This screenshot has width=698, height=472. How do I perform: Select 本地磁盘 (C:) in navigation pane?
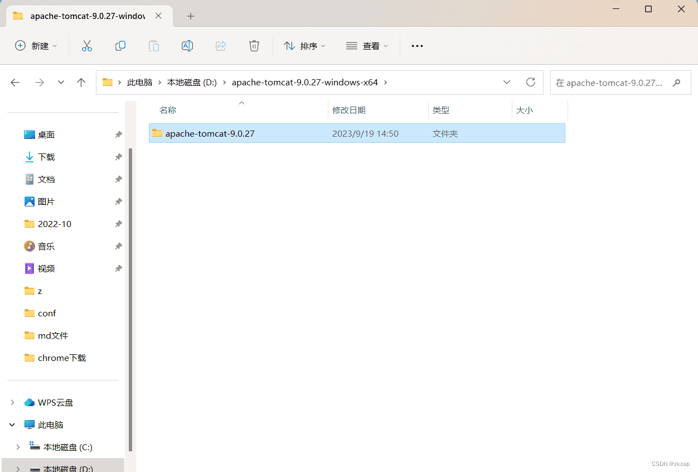click(68, 447)
